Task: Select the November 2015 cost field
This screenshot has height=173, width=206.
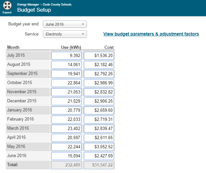Action: pos(99,92)
